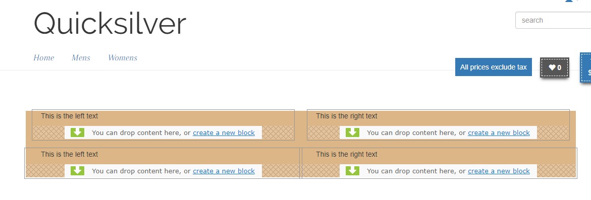Click create a new block link, upper left area
Image resolution: width=591 pixels, height=200 pixels.
(x=224, y=132)
